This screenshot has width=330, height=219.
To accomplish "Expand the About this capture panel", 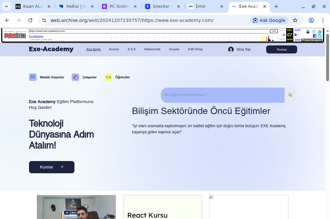I will pos(312,40).
